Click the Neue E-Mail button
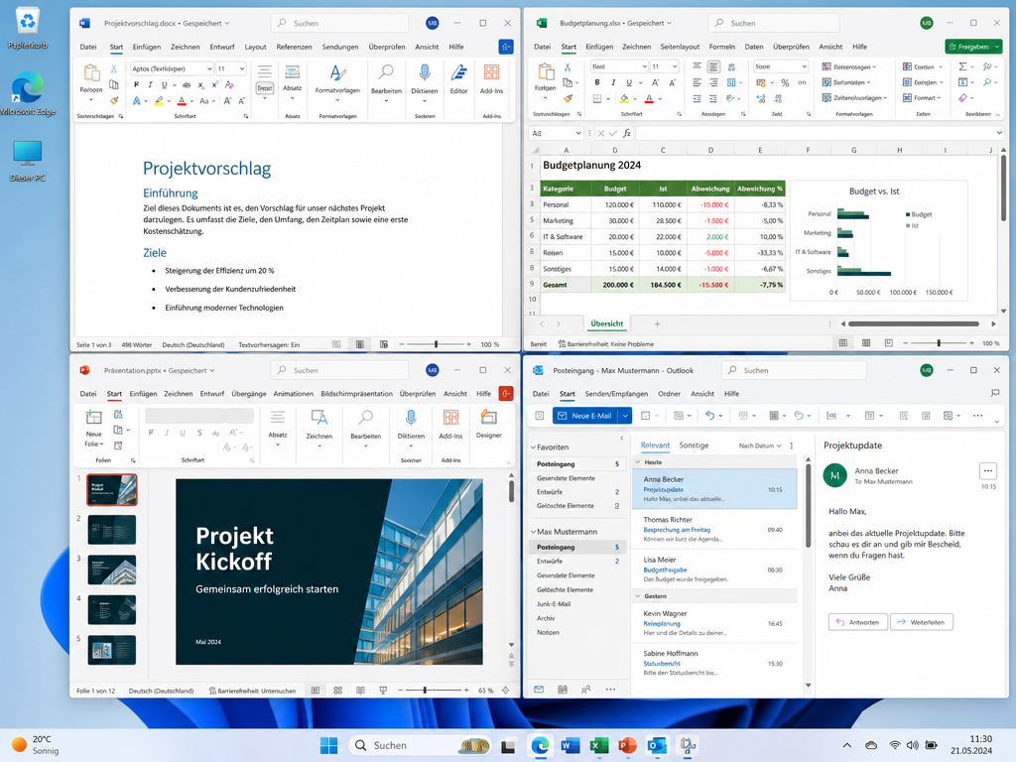1016x762 pixels. [x=585, y=416]
